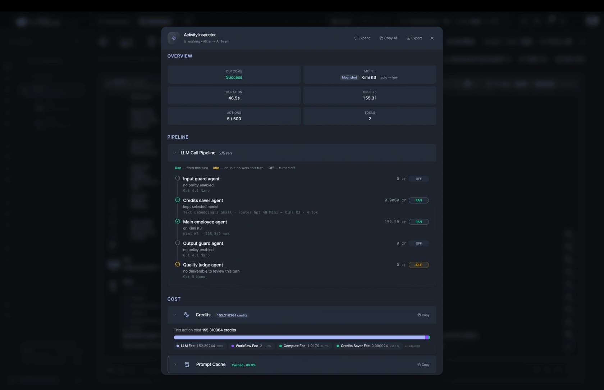This screenshot has width=604, height=390.
Task: Click the 'Cached · 89.9%' label
Action: (x=244, y=365)
